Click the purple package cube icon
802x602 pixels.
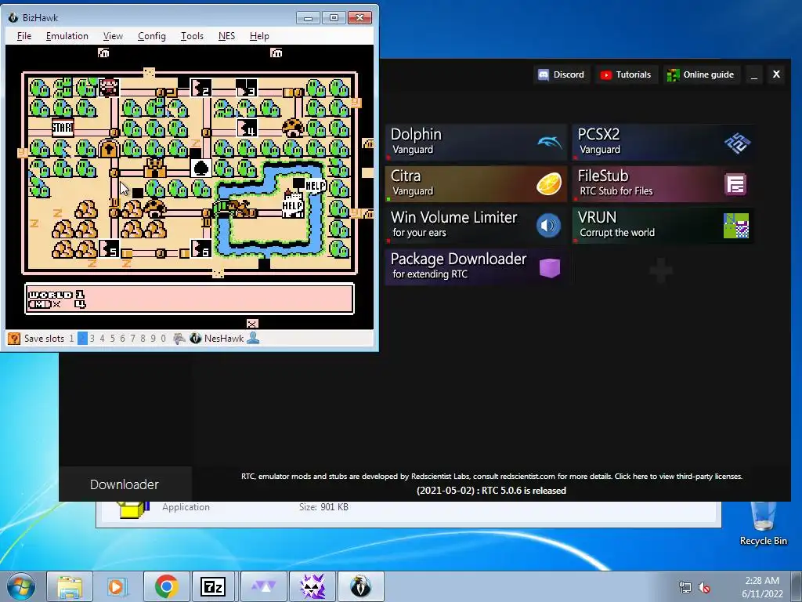tap(549, 267)
